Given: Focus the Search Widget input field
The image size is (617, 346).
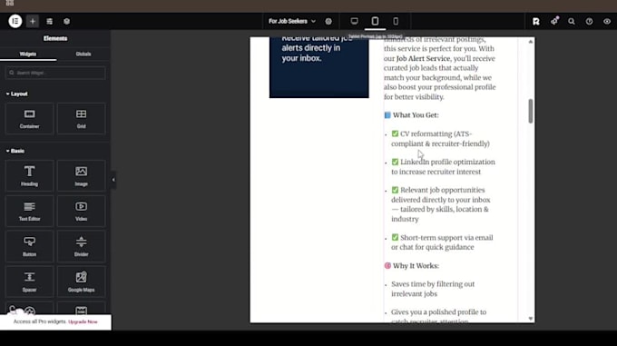Looking at the screenshot, I should 55,73.
